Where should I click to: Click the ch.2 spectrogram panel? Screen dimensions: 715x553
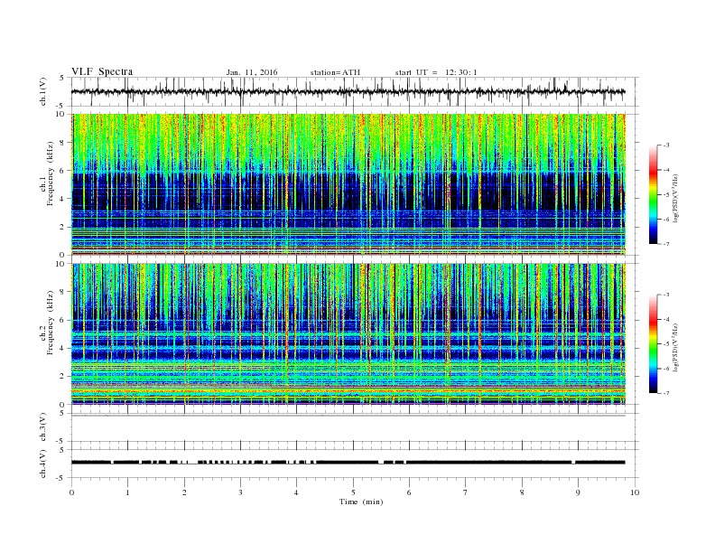pos(348,334)
